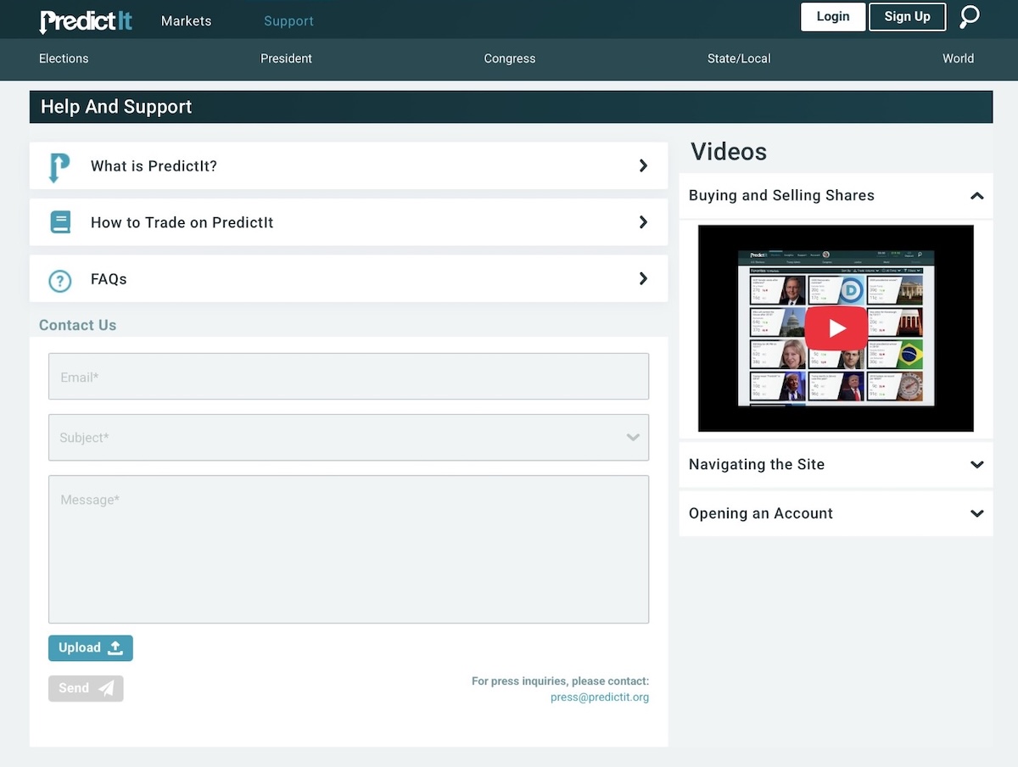Expand the Navigating the Site section
1018x767 pixels.
pos(976,465)
